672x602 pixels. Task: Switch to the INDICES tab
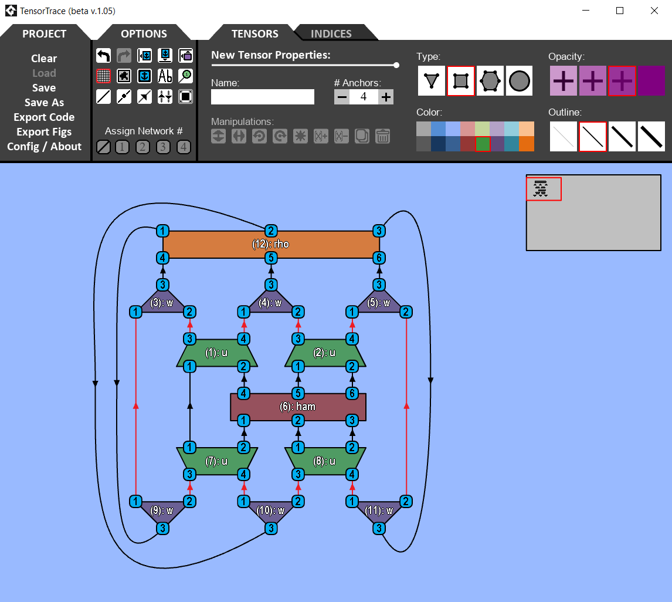(331, 33)
